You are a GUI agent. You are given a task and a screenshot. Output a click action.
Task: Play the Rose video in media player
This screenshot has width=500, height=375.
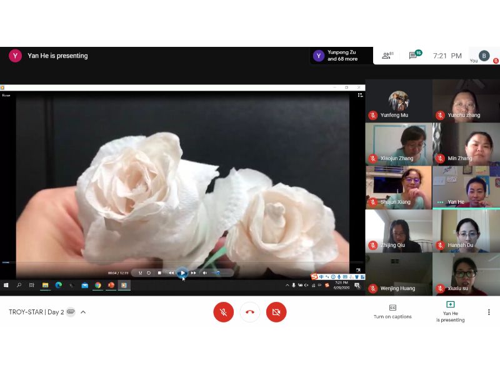[x=182, y=273]
